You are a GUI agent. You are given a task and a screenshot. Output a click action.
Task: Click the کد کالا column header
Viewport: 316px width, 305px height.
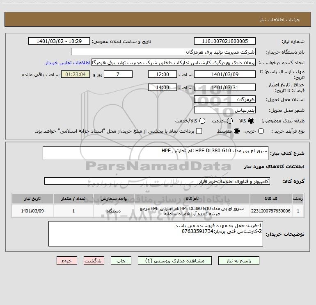point(271,199)
